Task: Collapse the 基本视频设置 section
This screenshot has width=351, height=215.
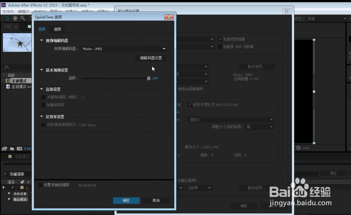Action: tap(41, 70)
